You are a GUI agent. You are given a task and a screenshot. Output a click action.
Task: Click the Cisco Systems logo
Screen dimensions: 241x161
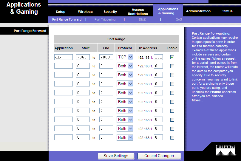pos(225,150)
